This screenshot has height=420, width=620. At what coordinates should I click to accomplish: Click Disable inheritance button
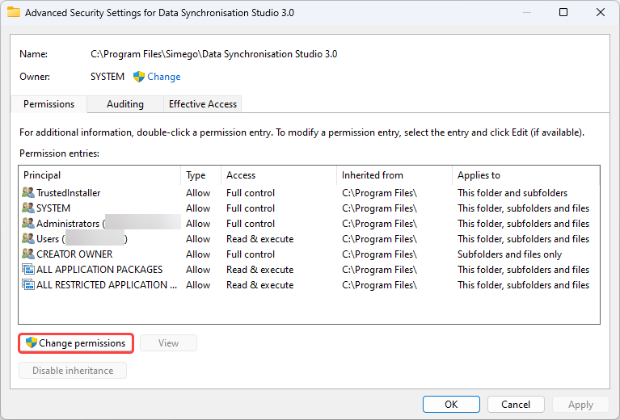coord(73,371)
